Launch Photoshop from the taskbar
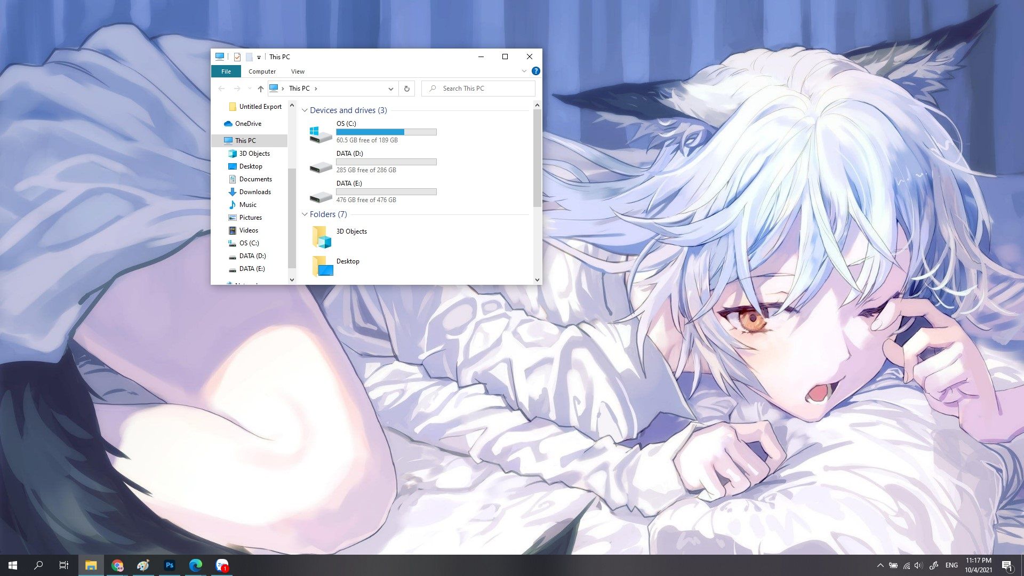This screenshot has height=576, width=1024. tap(170, 565)
